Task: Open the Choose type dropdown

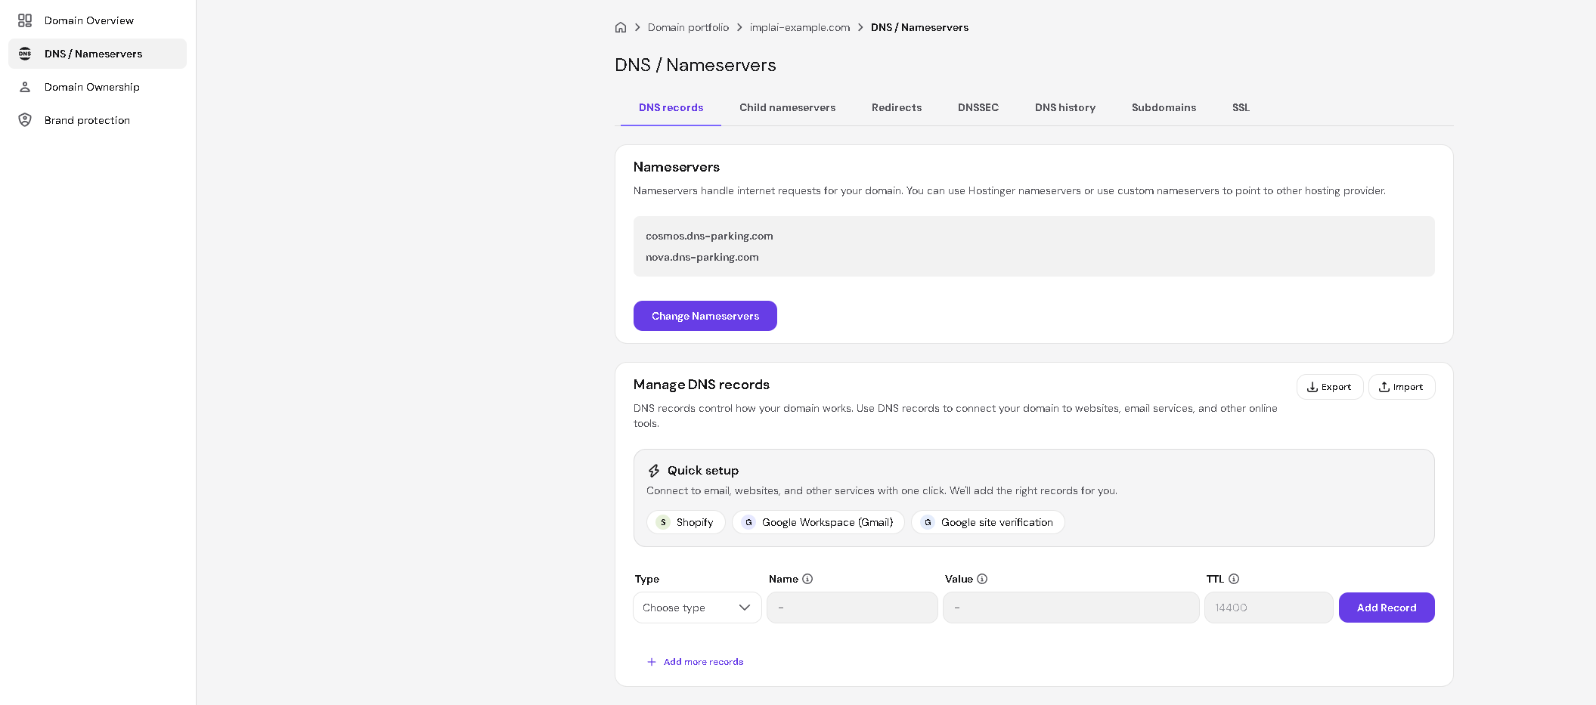Action: (x=697, y=608)
